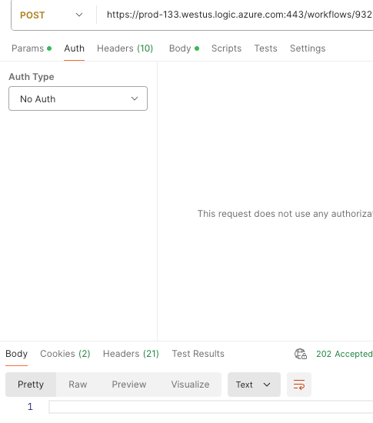
Task: Select the Pretty view button
Action: pyautogui.click(x=31, y=385)
